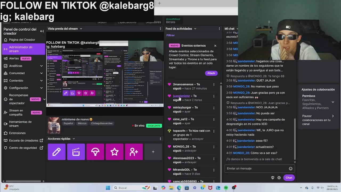Viewport: 341px width, 192px height.
Task: Open options for juandanielsr follow event
Action: pos(214,96)
